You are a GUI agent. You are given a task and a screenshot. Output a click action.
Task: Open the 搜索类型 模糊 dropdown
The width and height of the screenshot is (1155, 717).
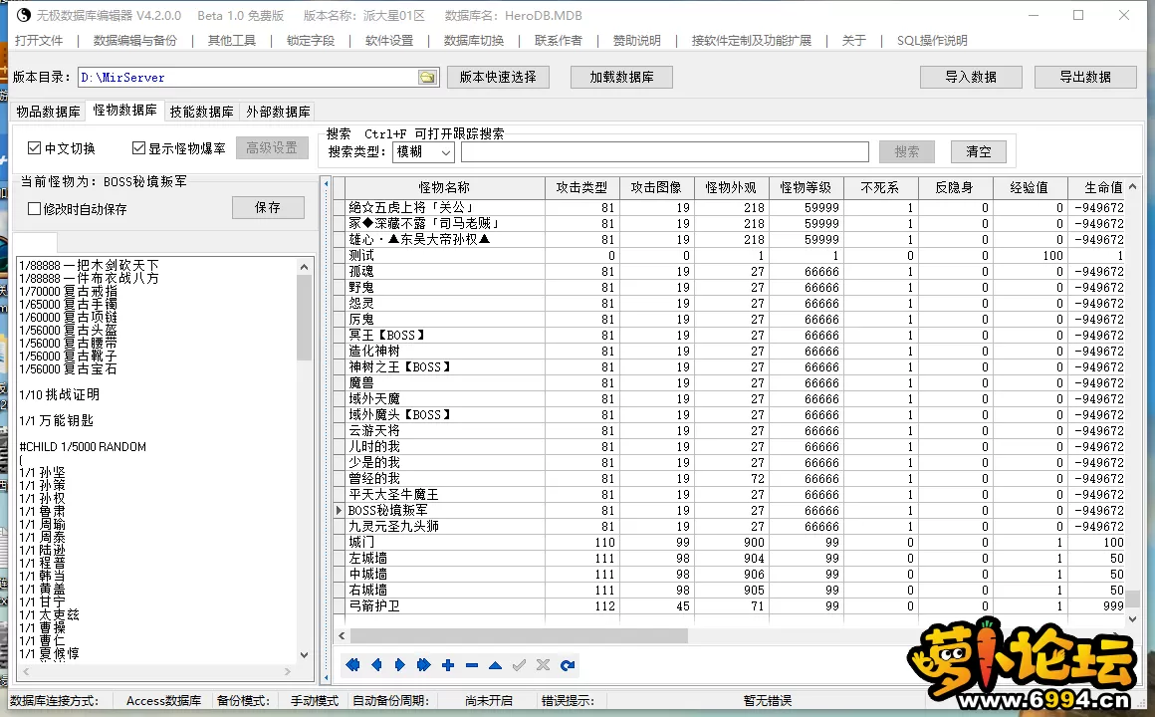[x=423, y=151]
